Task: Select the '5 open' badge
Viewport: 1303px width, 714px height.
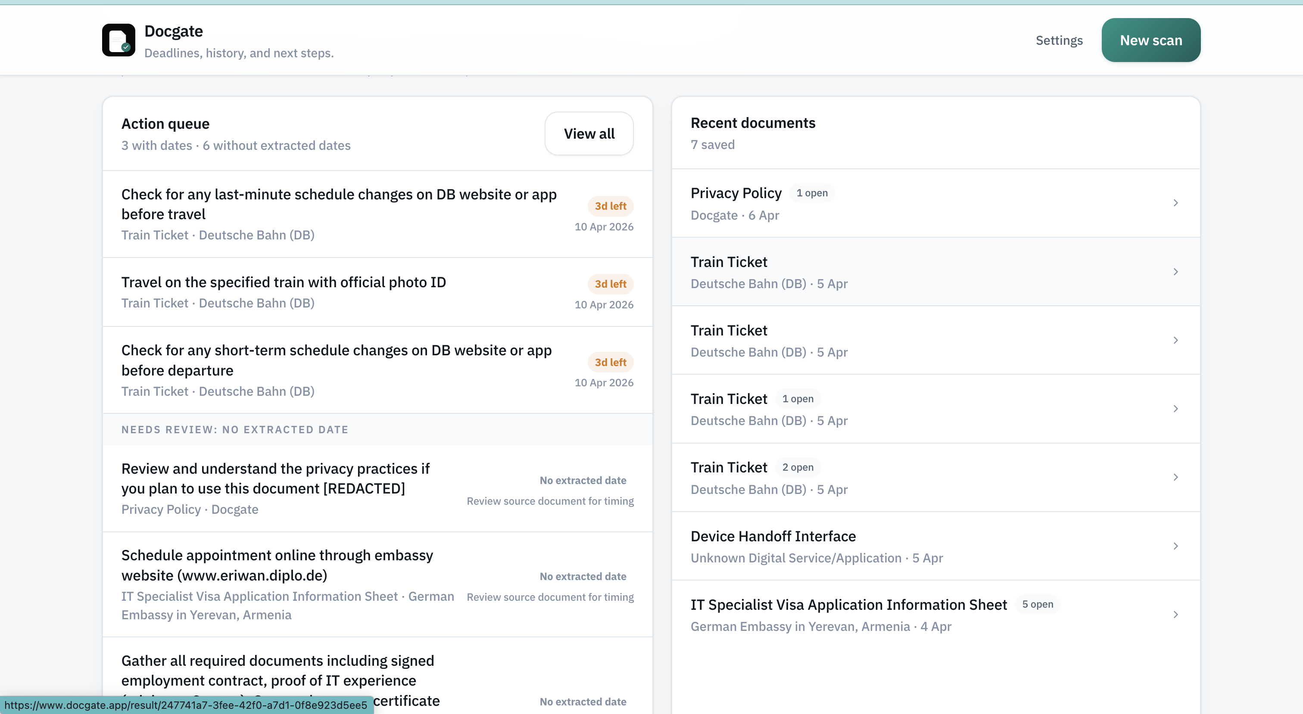Action: 1037,604
